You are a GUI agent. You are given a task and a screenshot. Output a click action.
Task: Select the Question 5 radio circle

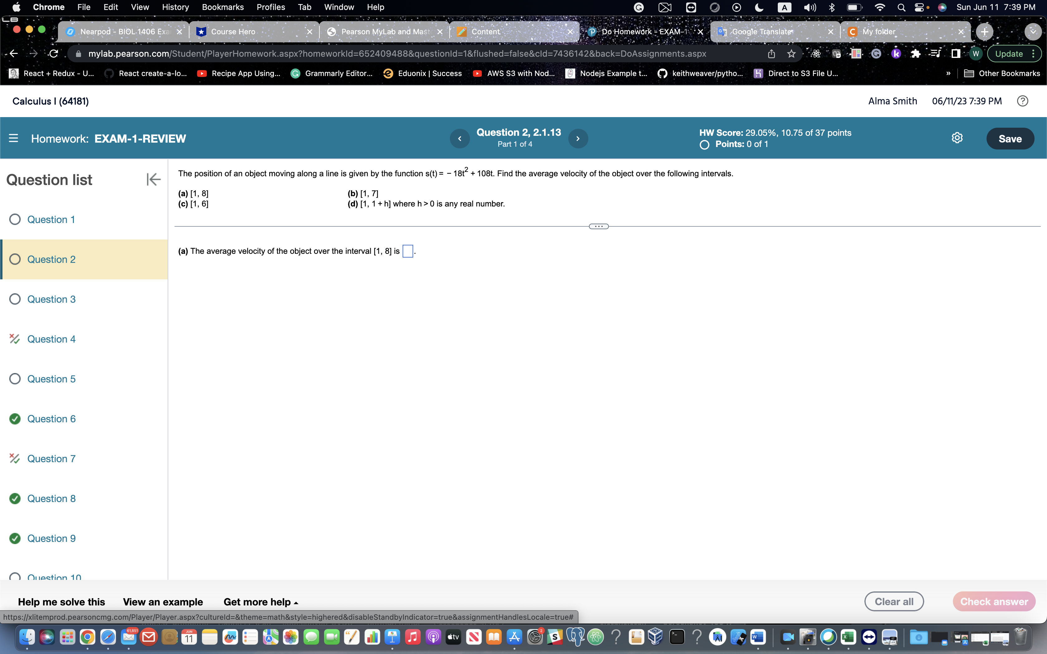pos(15,378)
